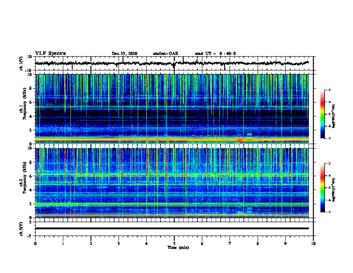The image size is (353, 273).
Task: Click the time-axis tick label "7"
Action: click(230, 244)
